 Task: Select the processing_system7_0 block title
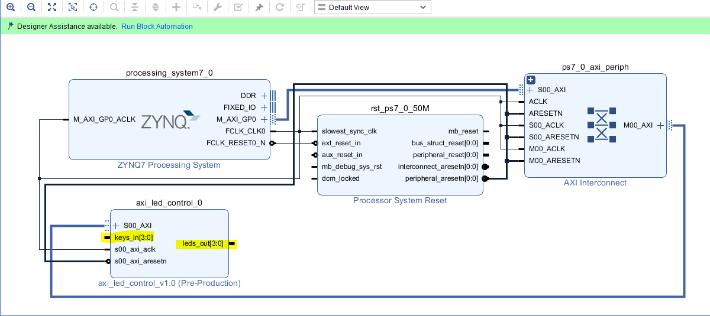click(169, 73)
